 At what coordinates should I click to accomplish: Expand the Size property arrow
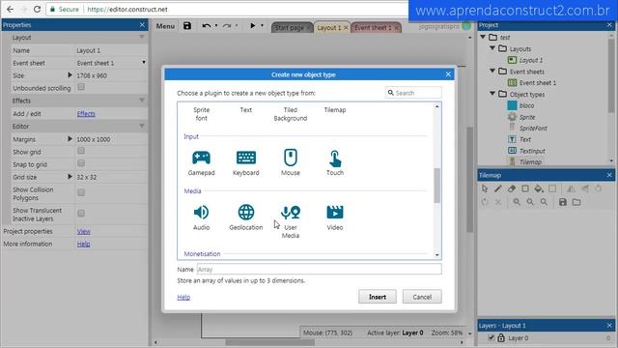[70, 75]
